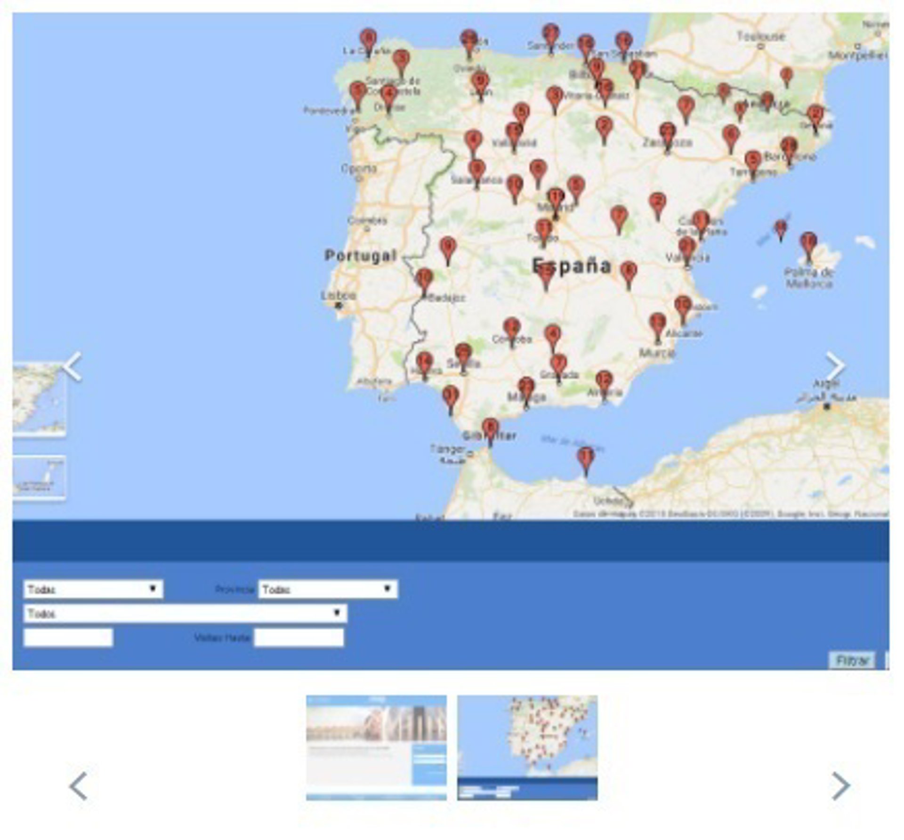Open the wide Todos dropdown
This screenshot has width=904, height=840.
point(185,614)
